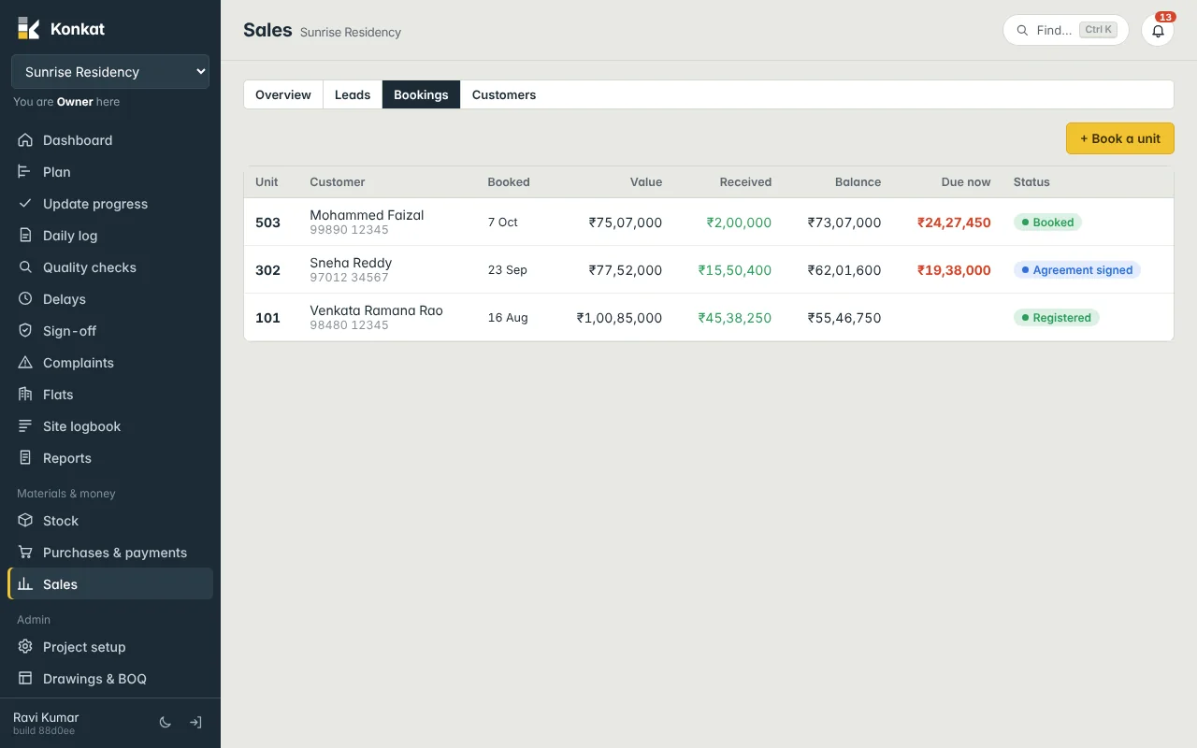1197x748 pixels.
Task: Open booking row for Sneha Reddy
Action: (x=709, y=269)
